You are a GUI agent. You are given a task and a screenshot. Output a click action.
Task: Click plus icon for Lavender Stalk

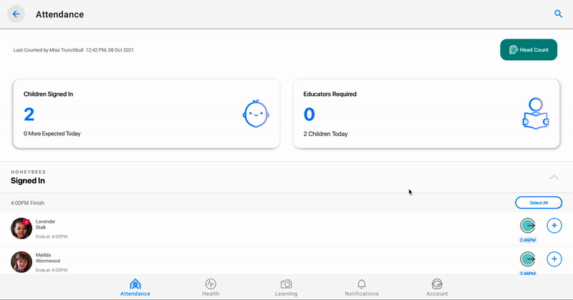point(554,226)
